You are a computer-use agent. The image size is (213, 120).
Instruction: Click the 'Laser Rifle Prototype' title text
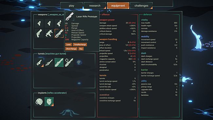(x=87, y=16)
